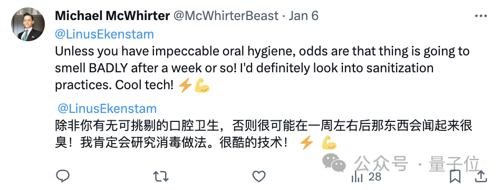Click the @McWhirterBeast handle
The width and height of the screenshot is (500, 190).
click(x=226, y=16)
